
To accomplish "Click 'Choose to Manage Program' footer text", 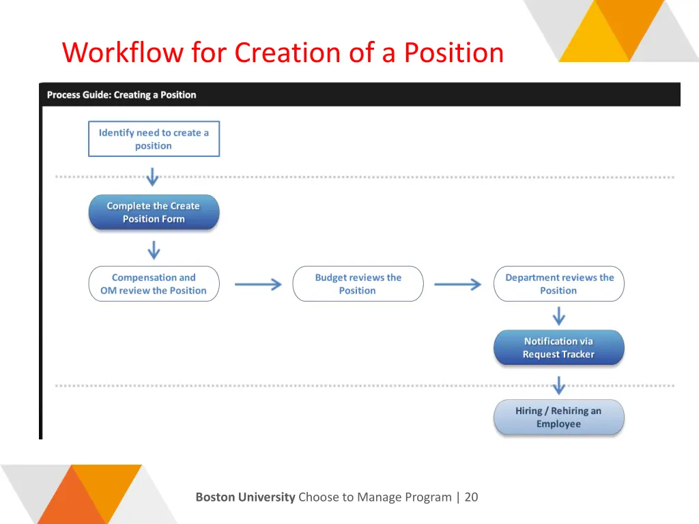I will [375, 497].
